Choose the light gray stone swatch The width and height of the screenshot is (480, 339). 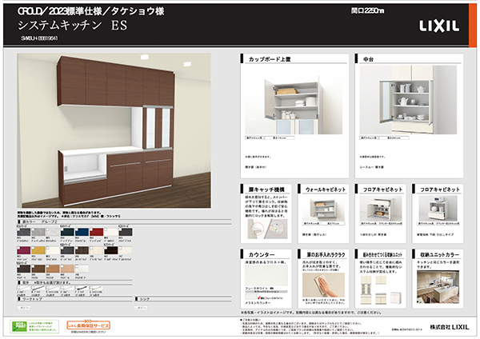coord(38,232)
